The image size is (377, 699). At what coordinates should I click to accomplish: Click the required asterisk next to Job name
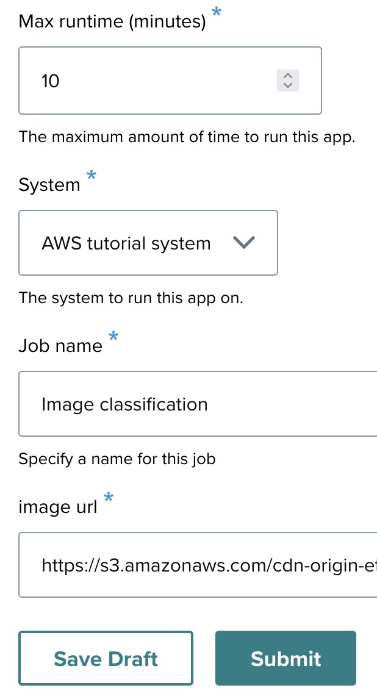click(x=113, y=337)
